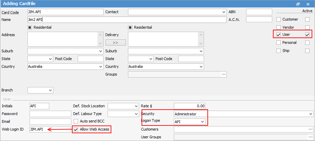Expand the Contact dropdown list
This screenshot has width=315, height=141.
coord(223,12)
